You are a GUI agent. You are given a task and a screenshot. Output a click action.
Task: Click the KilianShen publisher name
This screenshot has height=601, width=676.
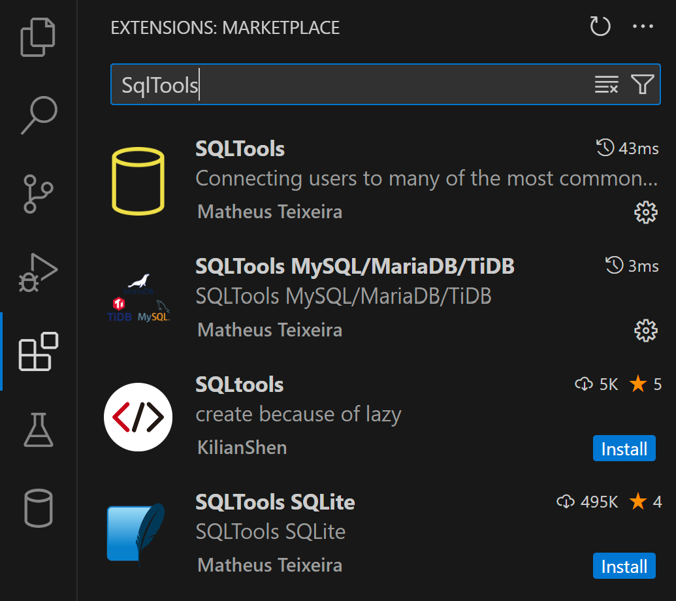tap(242, 447)
